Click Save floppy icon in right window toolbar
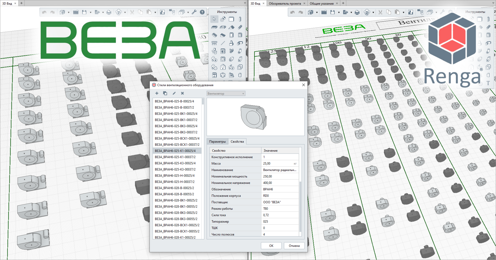Image resolution: width=496 pixels, height=260 pixels. 332,12
